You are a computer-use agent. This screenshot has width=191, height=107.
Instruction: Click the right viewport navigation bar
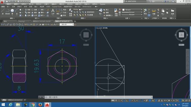188,61
